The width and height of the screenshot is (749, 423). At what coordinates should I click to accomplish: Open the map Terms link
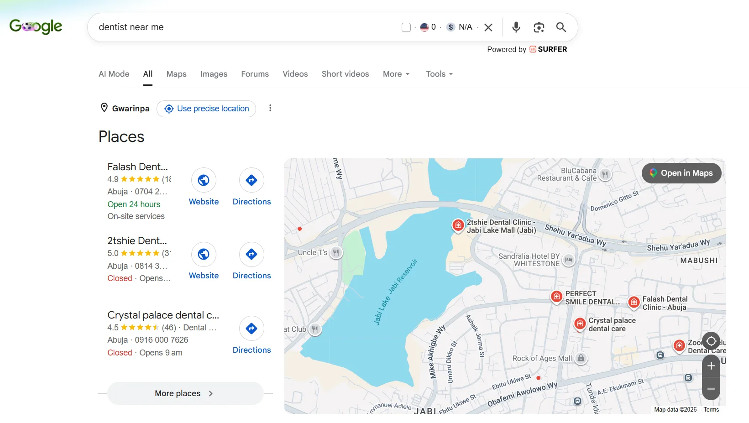click(x=711, y=410)
